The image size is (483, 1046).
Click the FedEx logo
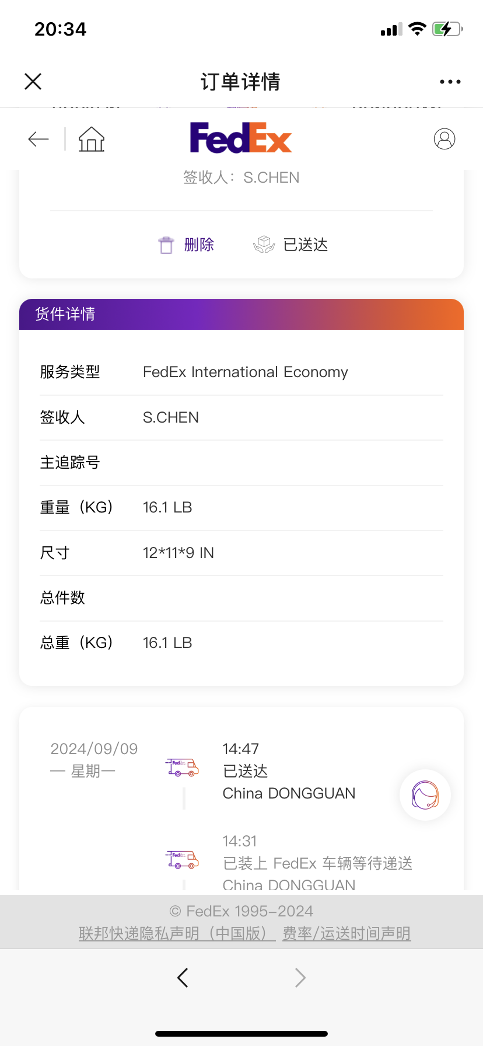click(x=241, y=138)
